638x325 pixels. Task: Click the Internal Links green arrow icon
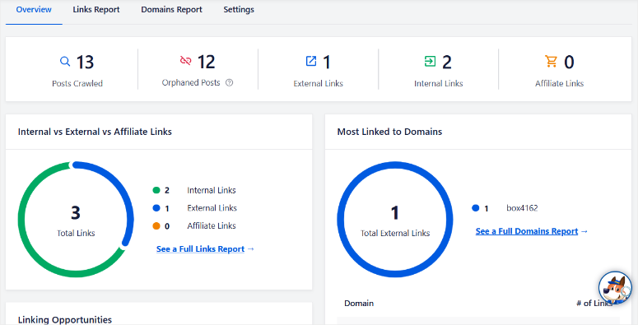coord(430,62)
